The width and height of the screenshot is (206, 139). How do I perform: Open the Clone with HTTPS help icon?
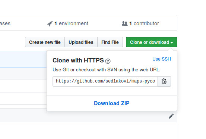[108, 61]
